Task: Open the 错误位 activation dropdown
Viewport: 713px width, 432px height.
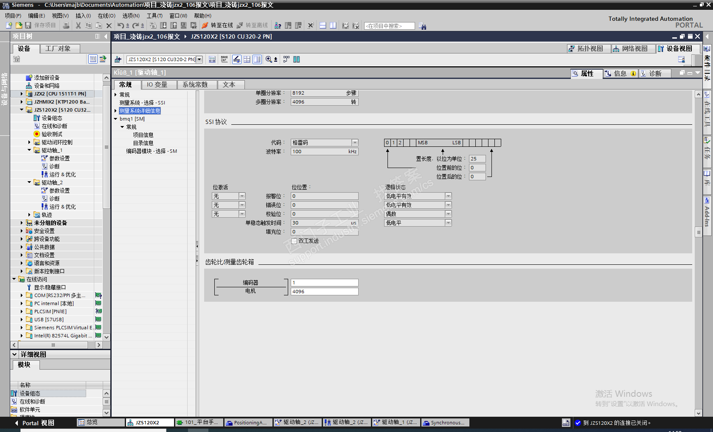Action: click(242, 205)
